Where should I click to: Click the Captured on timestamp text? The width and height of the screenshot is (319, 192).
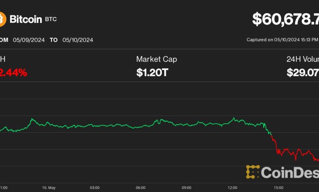(283, 40)
